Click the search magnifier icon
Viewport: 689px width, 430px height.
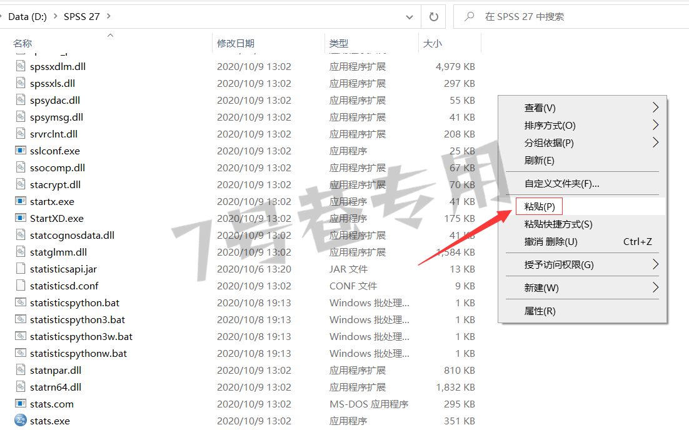pos(470,17)
